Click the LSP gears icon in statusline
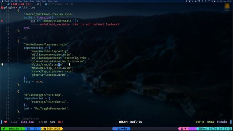This screenshot has height=131, width=233. [120, 122]
